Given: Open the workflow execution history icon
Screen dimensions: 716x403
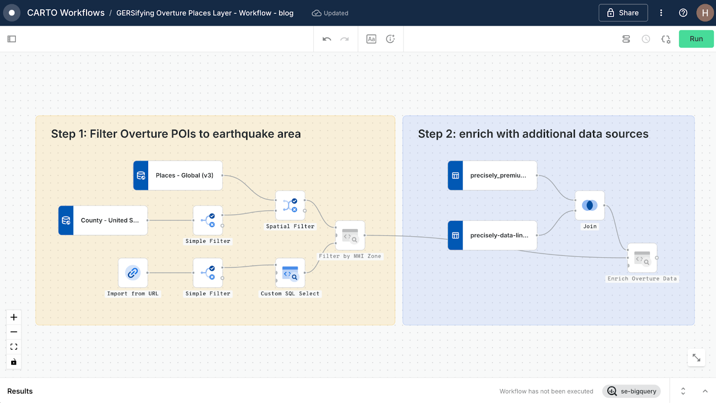Looking at the screenshot, I should [646, 39].
